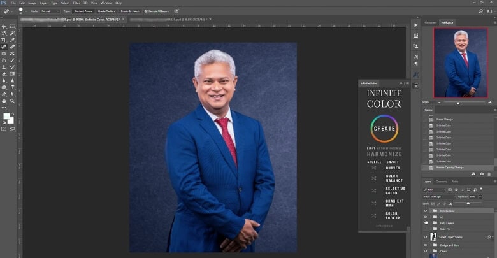Hide the Infinite Color layer group

[x=426, y=211]
